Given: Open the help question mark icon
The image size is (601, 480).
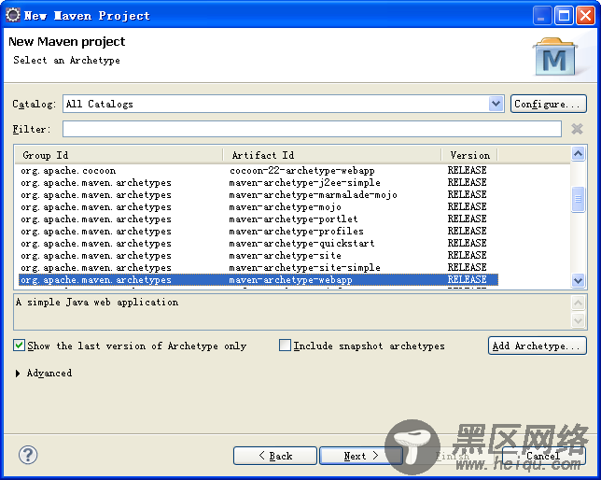Looking at the screenshot, I should point(28,455).
